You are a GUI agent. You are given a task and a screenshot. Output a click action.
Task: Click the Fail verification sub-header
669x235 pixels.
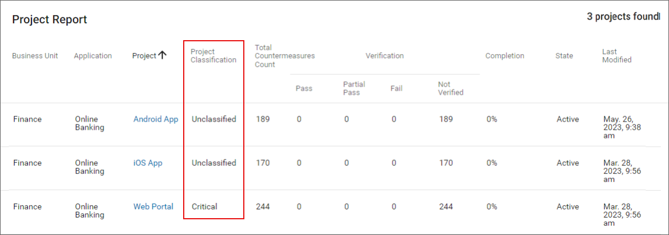397,88
